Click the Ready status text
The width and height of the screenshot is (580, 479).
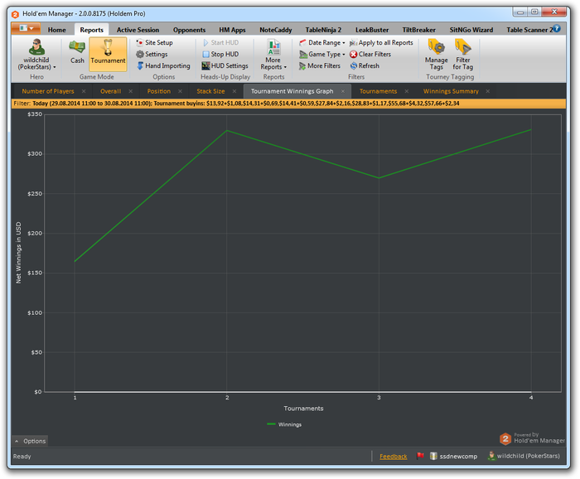pyautogui.click(x=22, y=457)
